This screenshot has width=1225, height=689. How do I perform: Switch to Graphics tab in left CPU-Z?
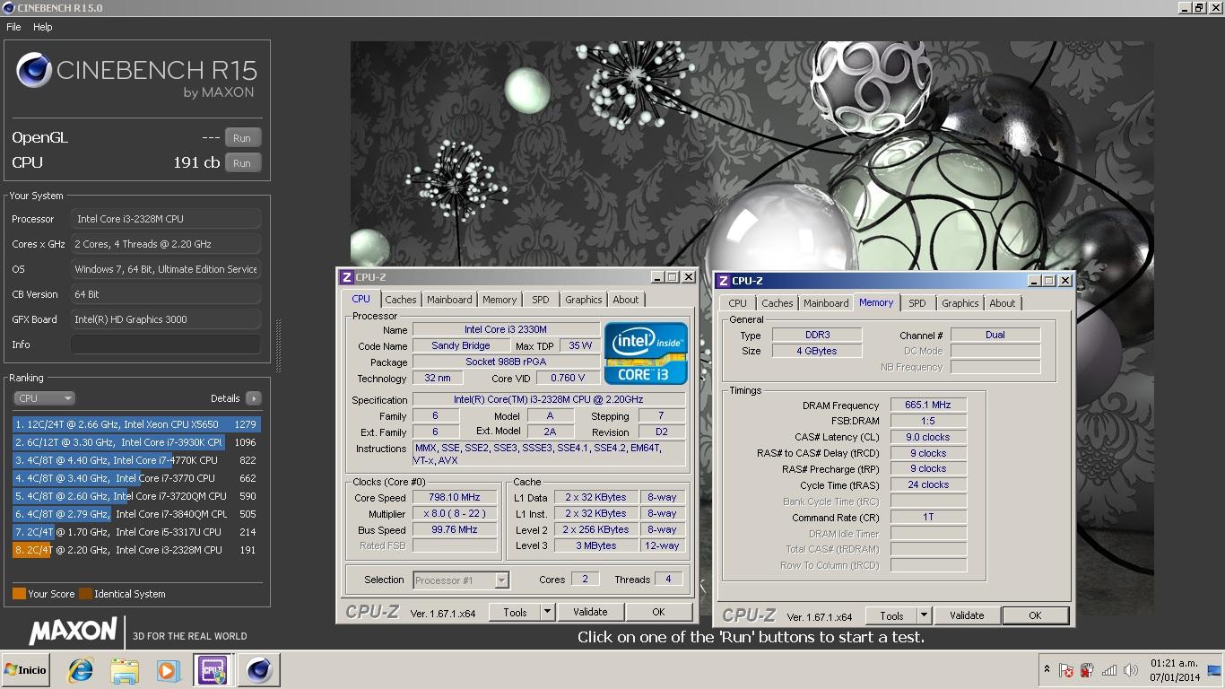pos(584,300)
